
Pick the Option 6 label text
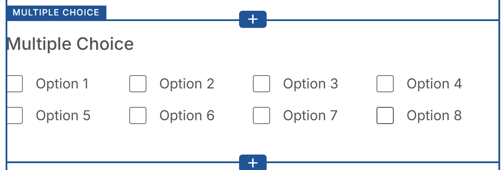(187, 115)
